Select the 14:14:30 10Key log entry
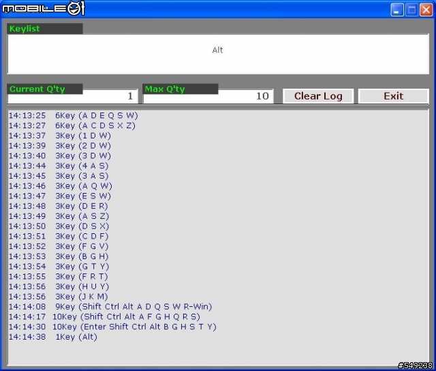This screenshot has width=436, height=371. point(112,327)
